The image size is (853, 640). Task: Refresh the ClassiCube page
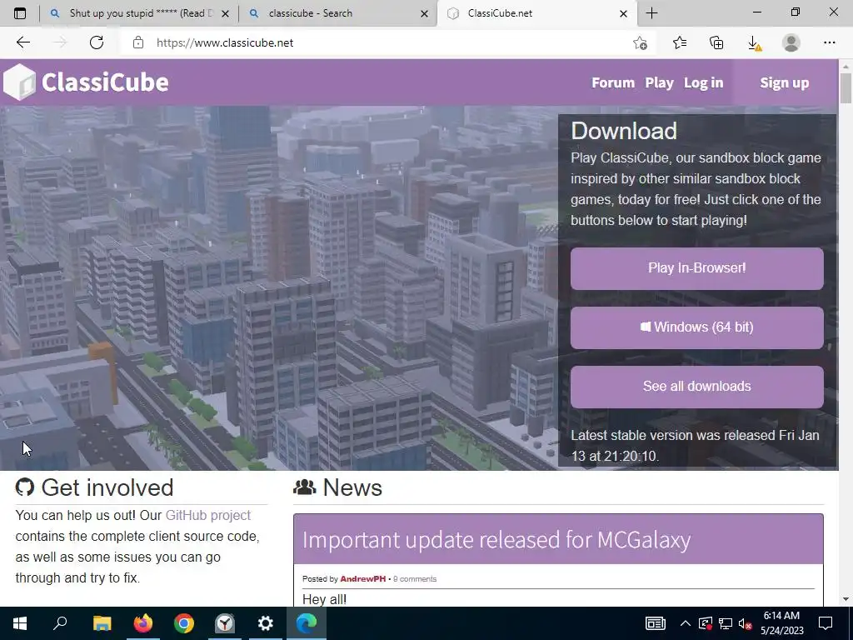pyautogui.click(x=97, y=42)
